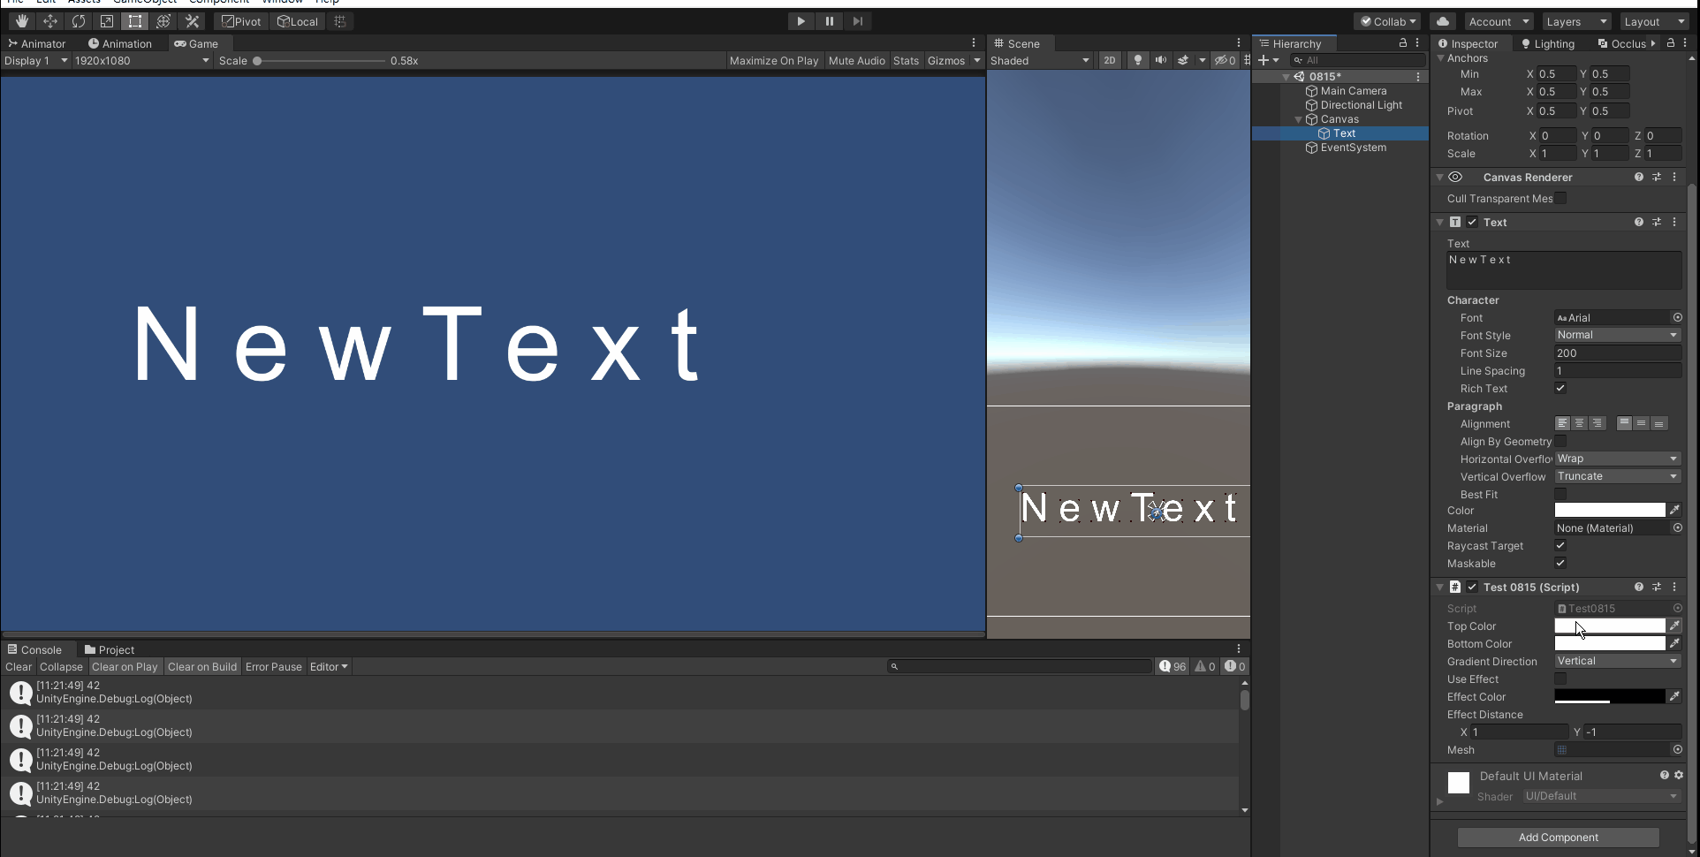Image resolution: width=1700 pixels, height=857 pixels.
Task: Select the Hand tool in the toolbar
Action: coord(22,21)
